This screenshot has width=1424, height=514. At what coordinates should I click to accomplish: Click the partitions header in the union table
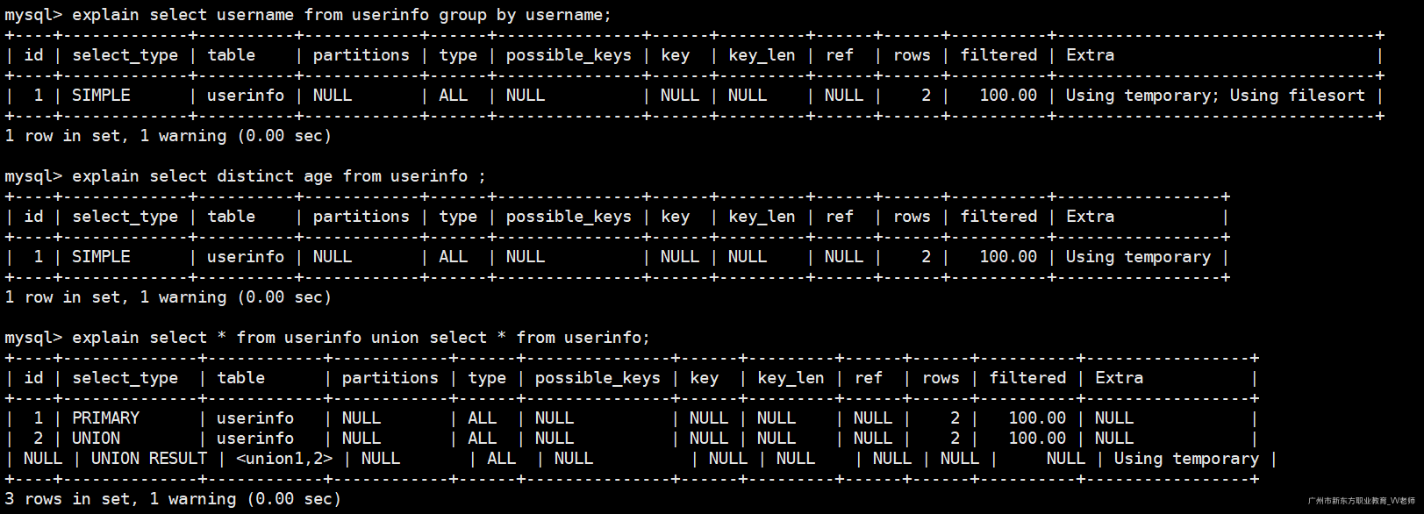[390, 378]
